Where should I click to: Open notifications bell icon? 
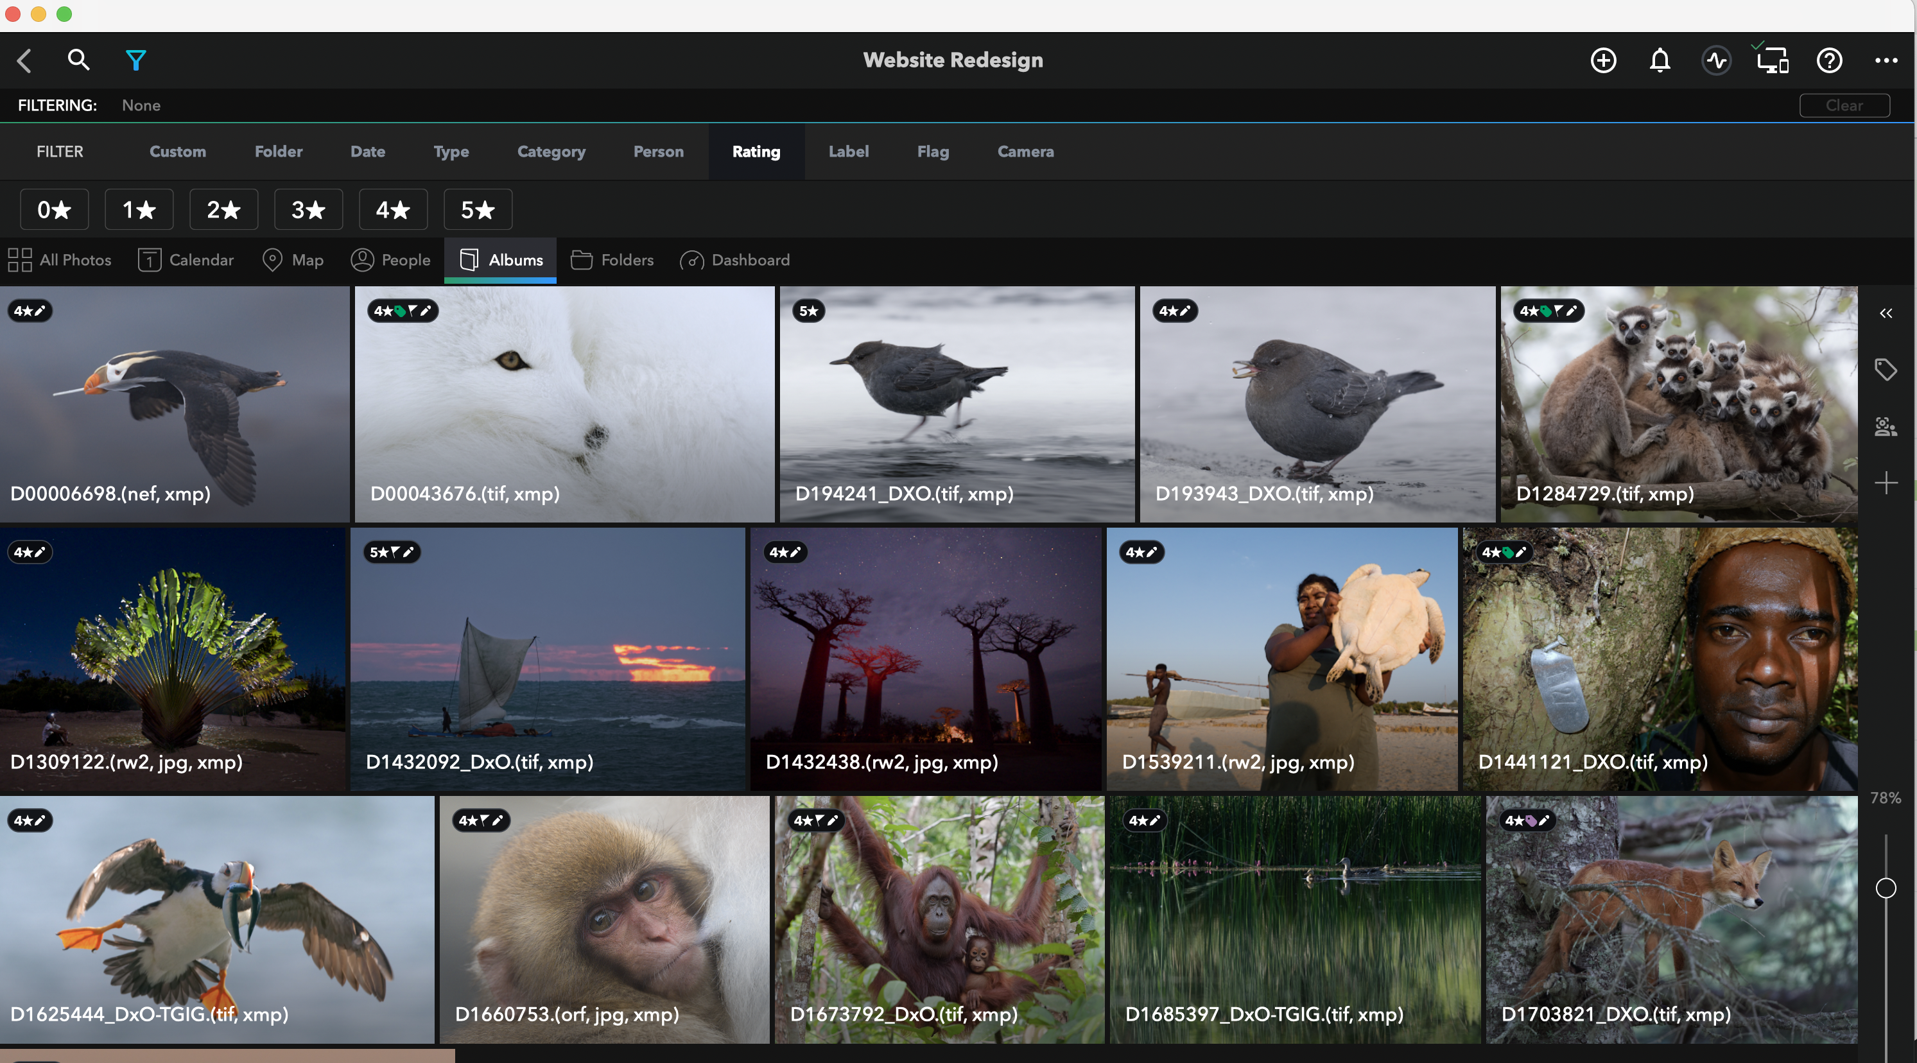[x=1660, y=60]
